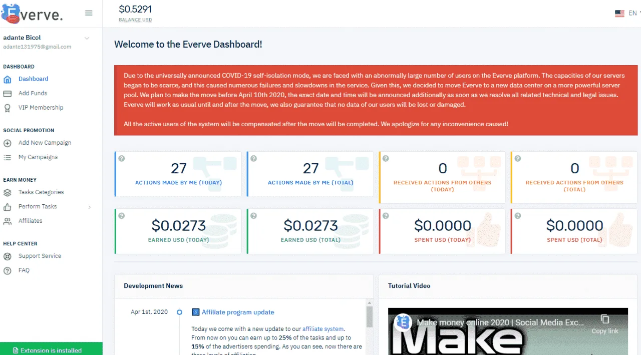Click the adante131975@gmail.com email text
This screenshot has height=355, width=641.
pos(37,47)
